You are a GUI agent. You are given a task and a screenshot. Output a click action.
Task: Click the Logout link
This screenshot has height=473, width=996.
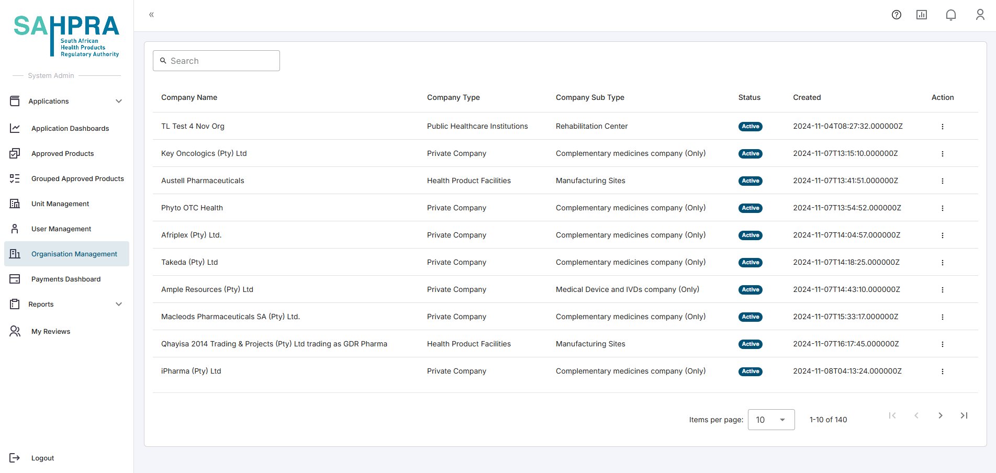42,458
